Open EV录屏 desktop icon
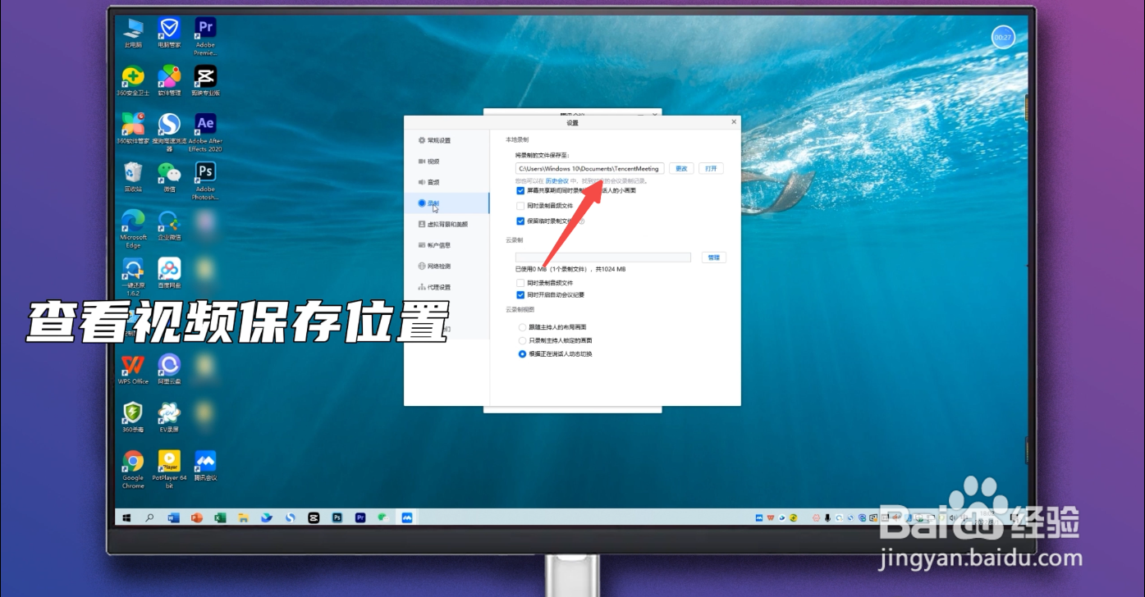The width and height of the screenshot is (1145, 597). tap(169, 417)
